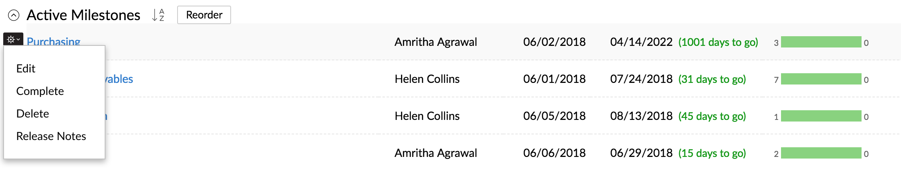Select Delete from the milestone menu
This screenshot has width=901, height=169.
click(33, 113)
